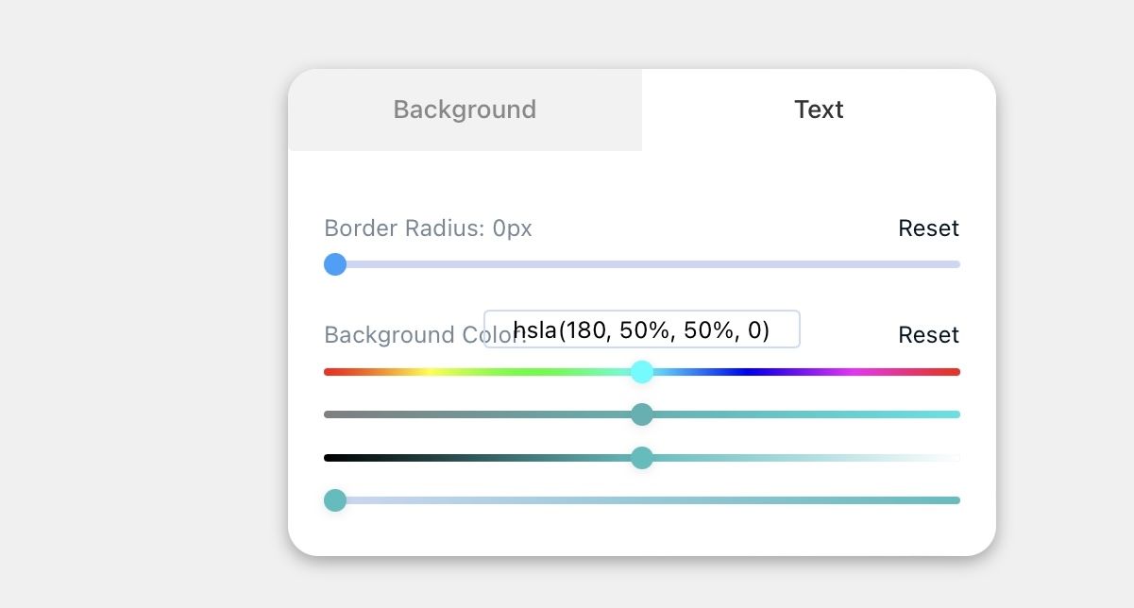The height and width of the screenshot is (608, 1134).
Task: Focus the hsla color value input field
Action: (642, 329)
